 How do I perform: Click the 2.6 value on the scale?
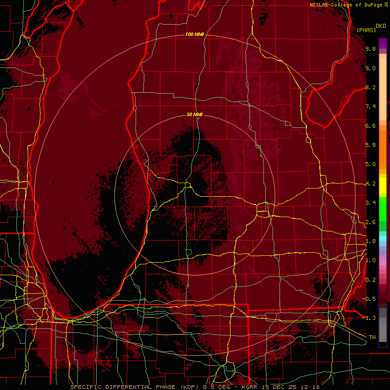tap(370, 222)
